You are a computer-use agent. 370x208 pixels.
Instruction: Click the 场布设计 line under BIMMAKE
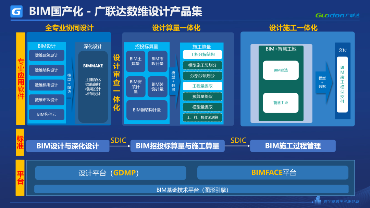(x=93, y=94)
